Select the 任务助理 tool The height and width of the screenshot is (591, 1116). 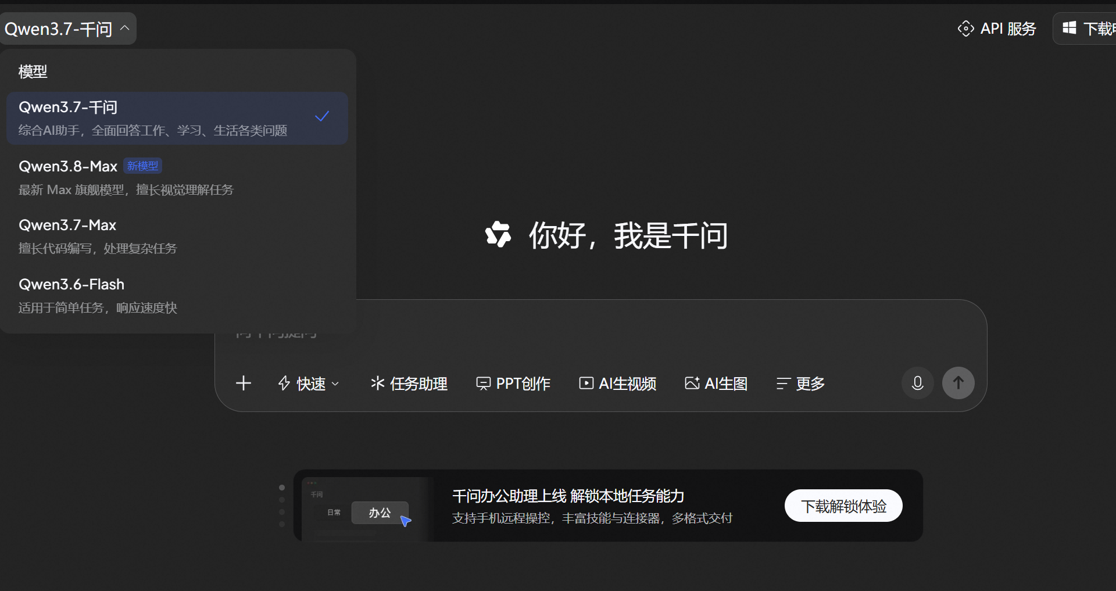[x=409, y=384]
